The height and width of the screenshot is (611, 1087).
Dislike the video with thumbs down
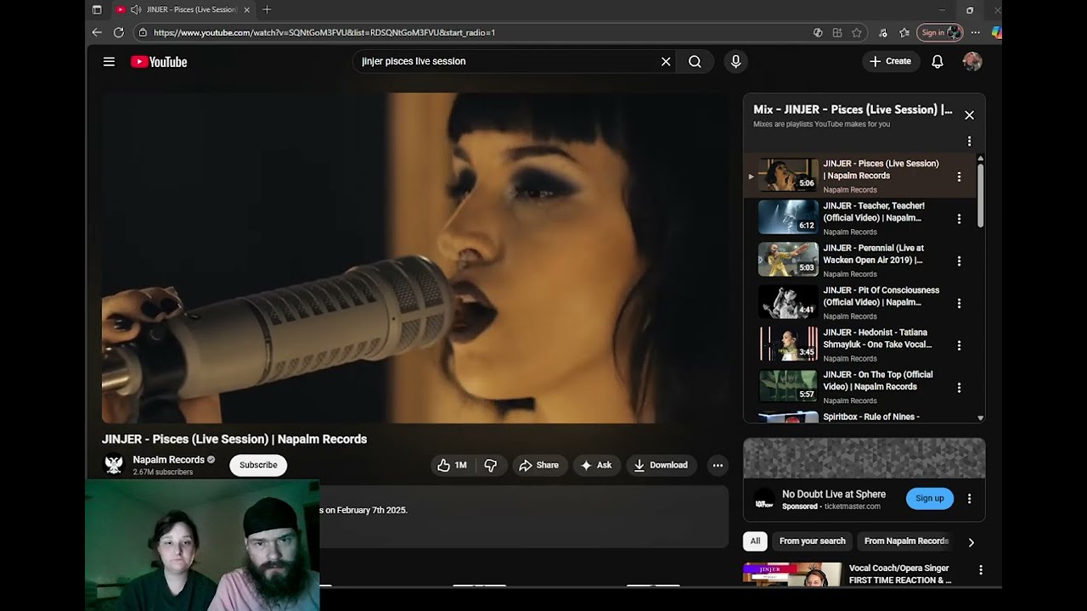[x=491, y=465]
